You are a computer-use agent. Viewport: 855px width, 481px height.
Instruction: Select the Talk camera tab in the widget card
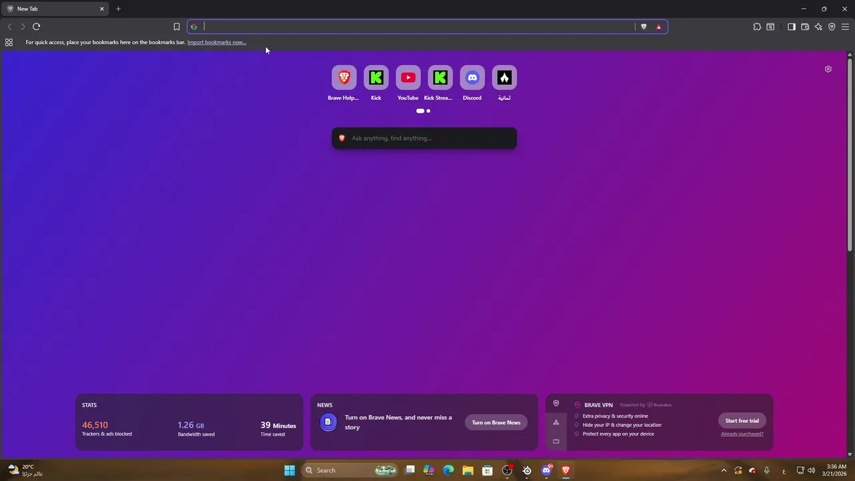click(556, 441)
